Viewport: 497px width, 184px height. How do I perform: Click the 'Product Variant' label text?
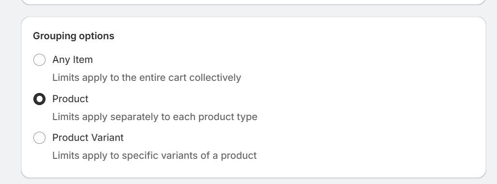coord(88,138)
